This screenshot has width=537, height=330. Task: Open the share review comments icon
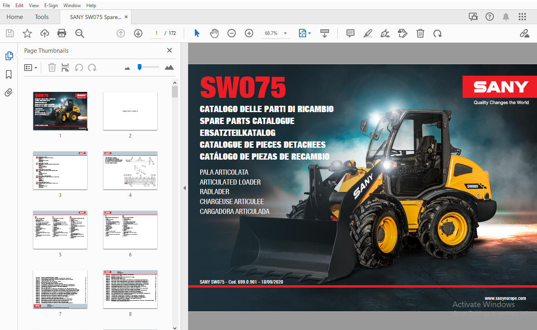click(473, 17)
